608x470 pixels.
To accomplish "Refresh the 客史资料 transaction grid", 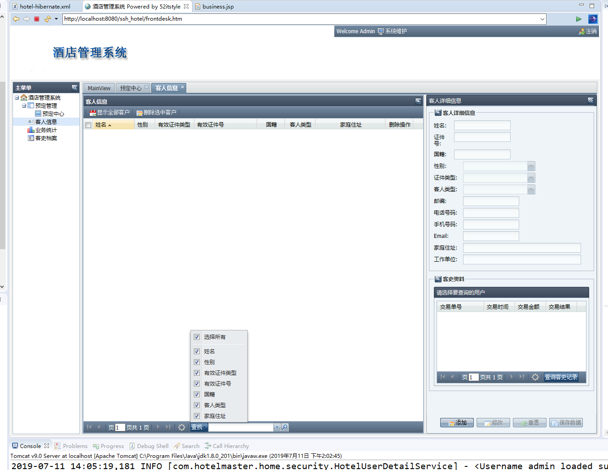I will [x=535, y=377].
